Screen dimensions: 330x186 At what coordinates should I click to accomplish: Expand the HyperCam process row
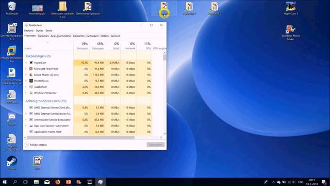26,63
